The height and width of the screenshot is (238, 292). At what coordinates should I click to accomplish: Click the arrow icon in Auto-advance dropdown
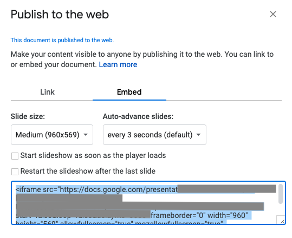click(x=199, y=135)
